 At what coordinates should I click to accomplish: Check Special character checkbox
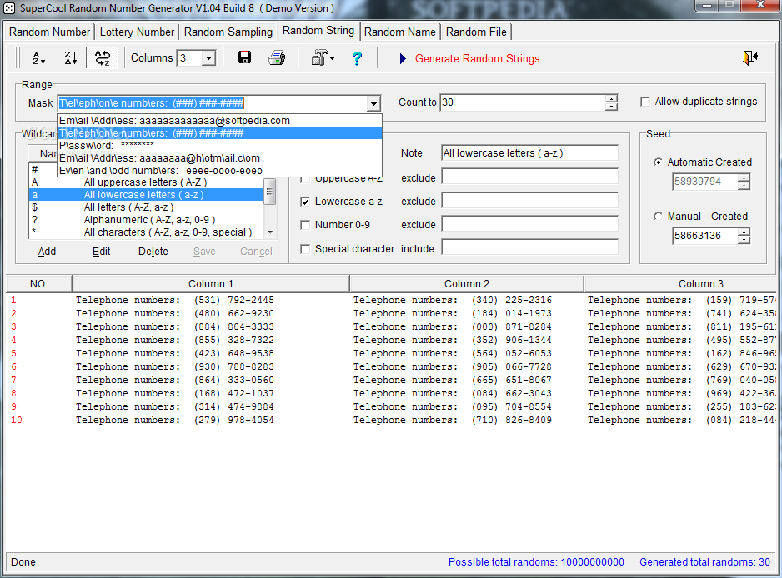click(305, 249)
